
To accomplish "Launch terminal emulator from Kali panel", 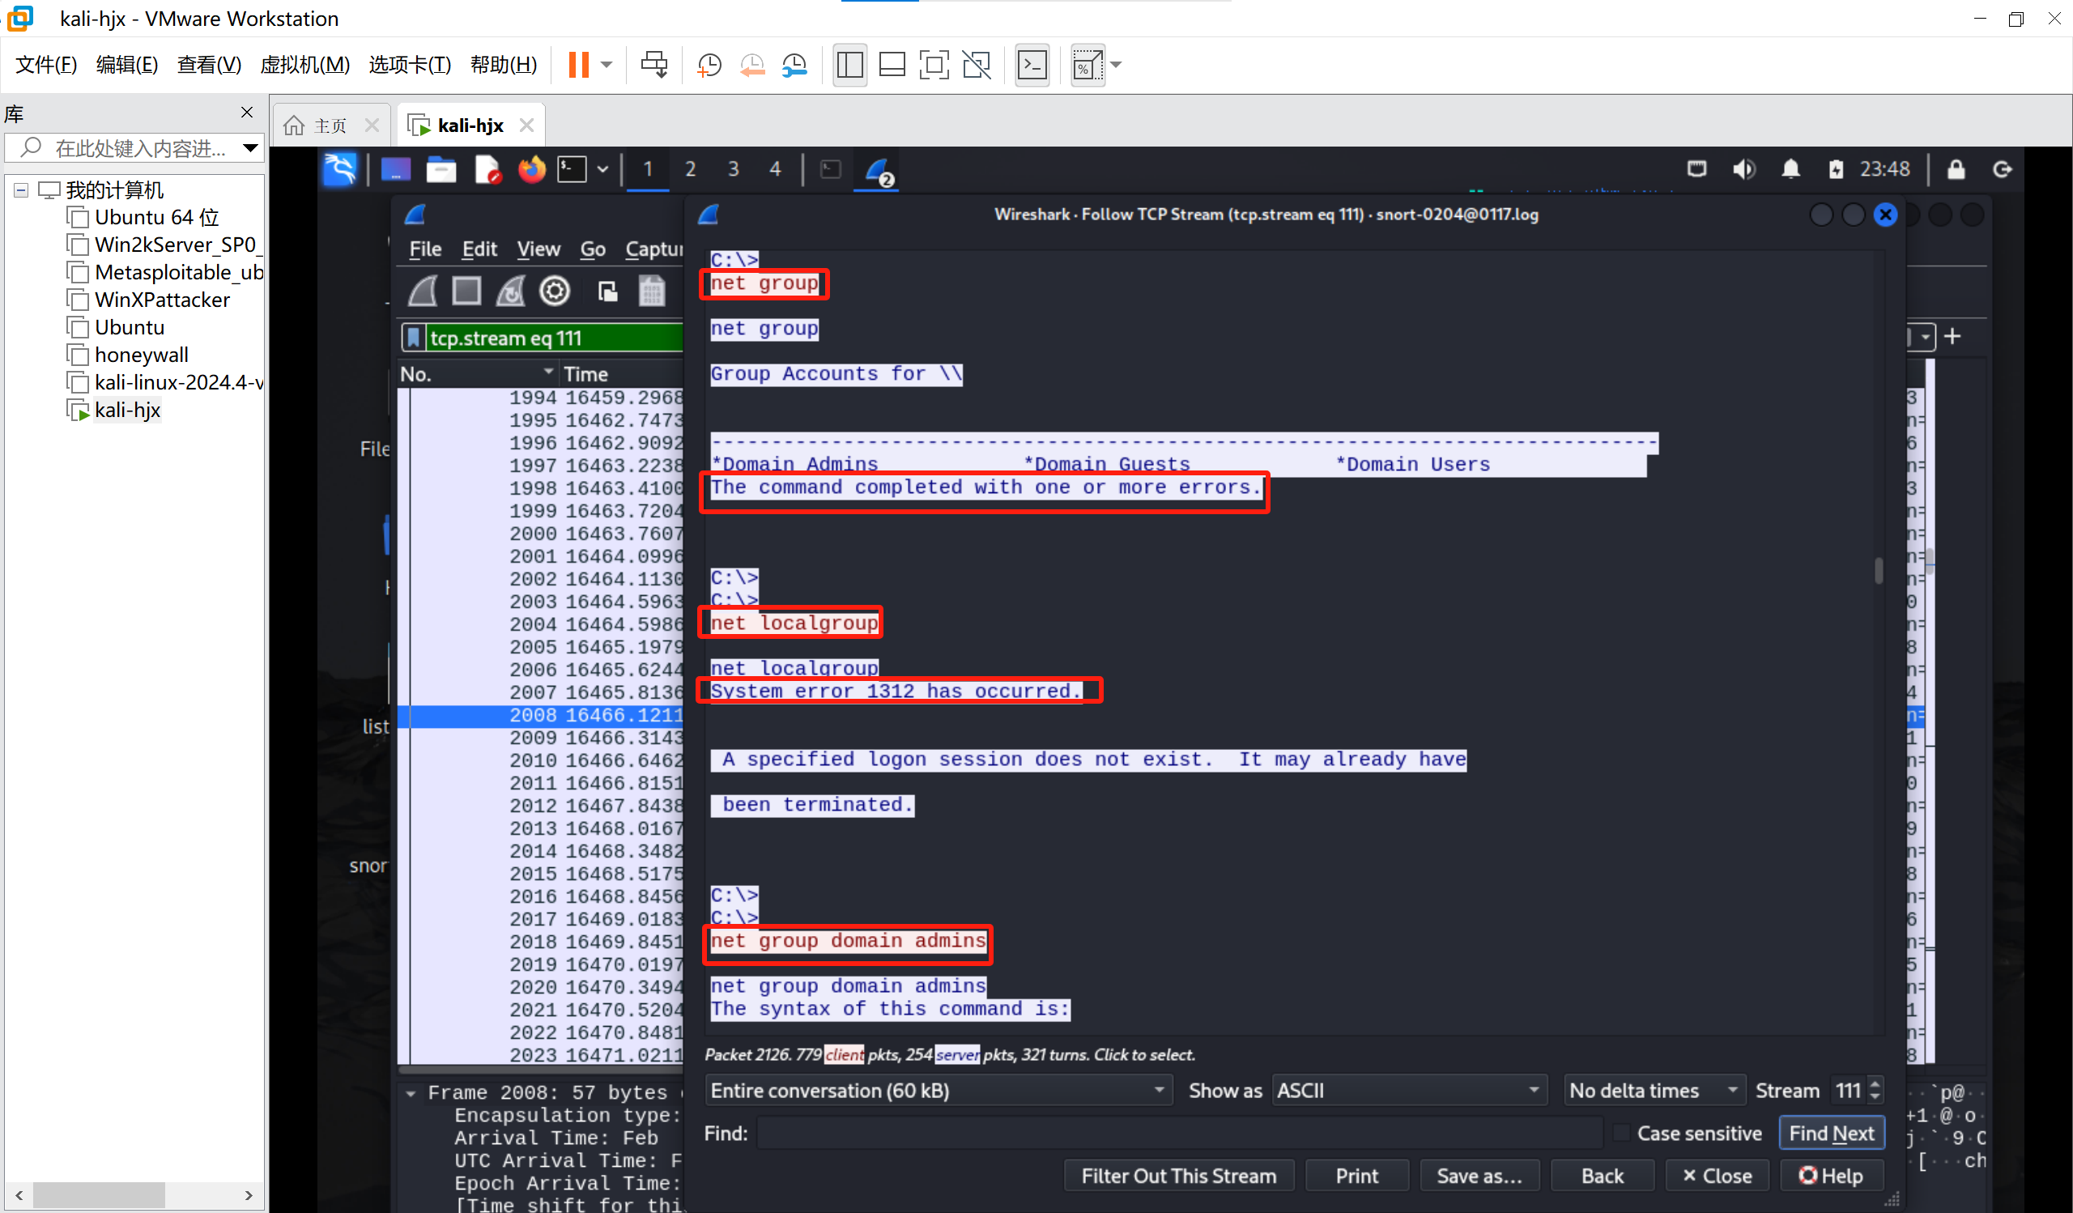I will pos(572,169).
